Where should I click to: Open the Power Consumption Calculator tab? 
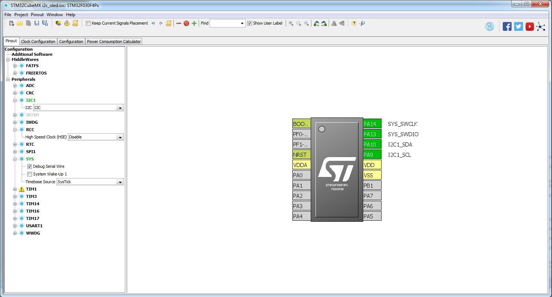[x=114, y=41]
